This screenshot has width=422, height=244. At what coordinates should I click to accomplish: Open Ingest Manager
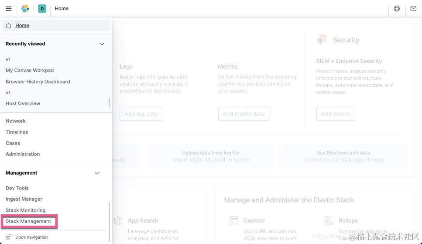pyautogui.click(x=24, y=199)
